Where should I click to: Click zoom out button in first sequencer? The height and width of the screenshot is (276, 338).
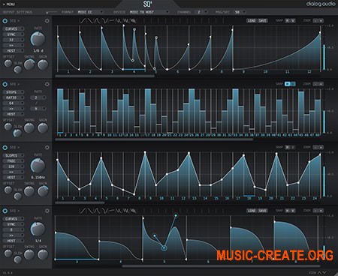pyautogui.click(x=315, y=21)
